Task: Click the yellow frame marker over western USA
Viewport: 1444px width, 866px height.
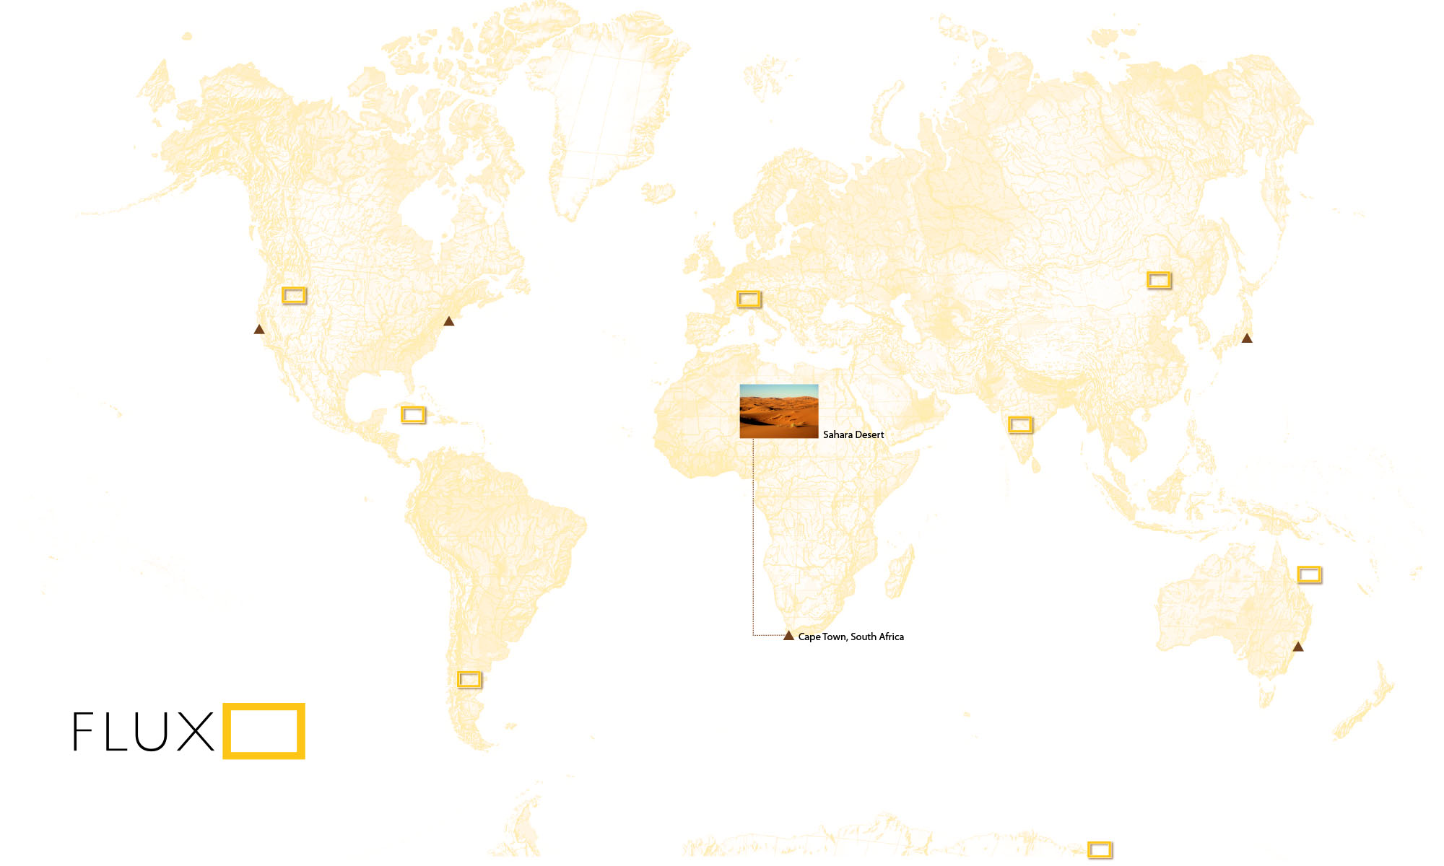Action: point(294,295)
